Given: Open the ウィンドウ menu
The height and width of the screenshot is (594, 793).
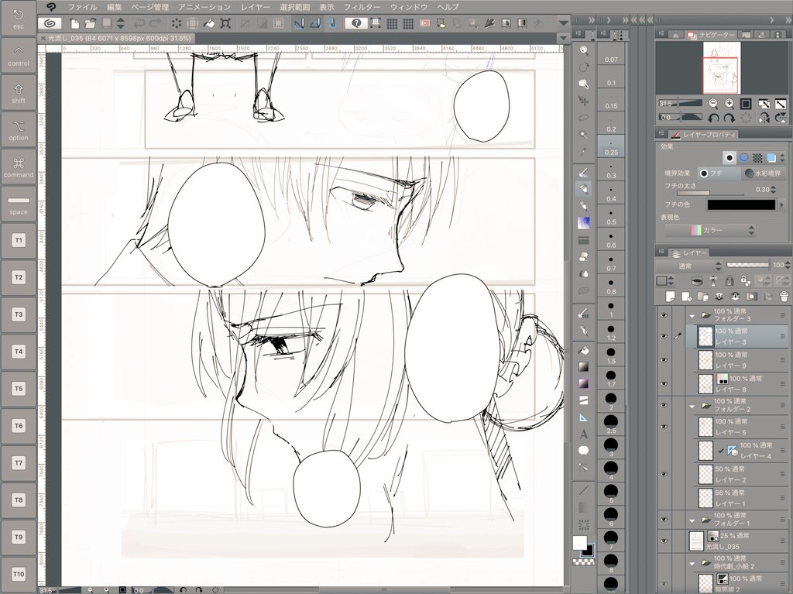Looking at the screenshot, I should tap(409, 7).
